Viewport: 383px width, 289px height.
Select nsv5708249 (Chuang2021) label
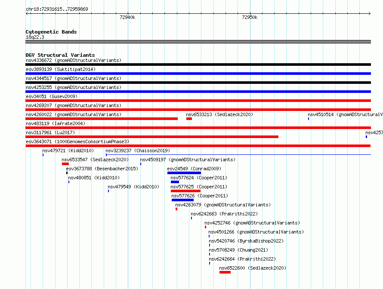(x=238, y=250)
